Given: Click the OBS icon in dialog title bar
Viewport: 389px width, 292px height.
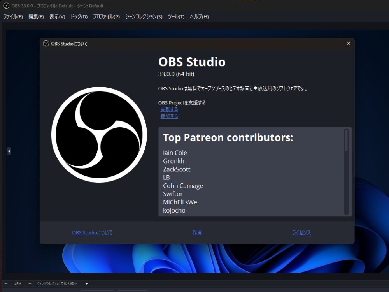Looking at the screenshot, I should [46, 44].
